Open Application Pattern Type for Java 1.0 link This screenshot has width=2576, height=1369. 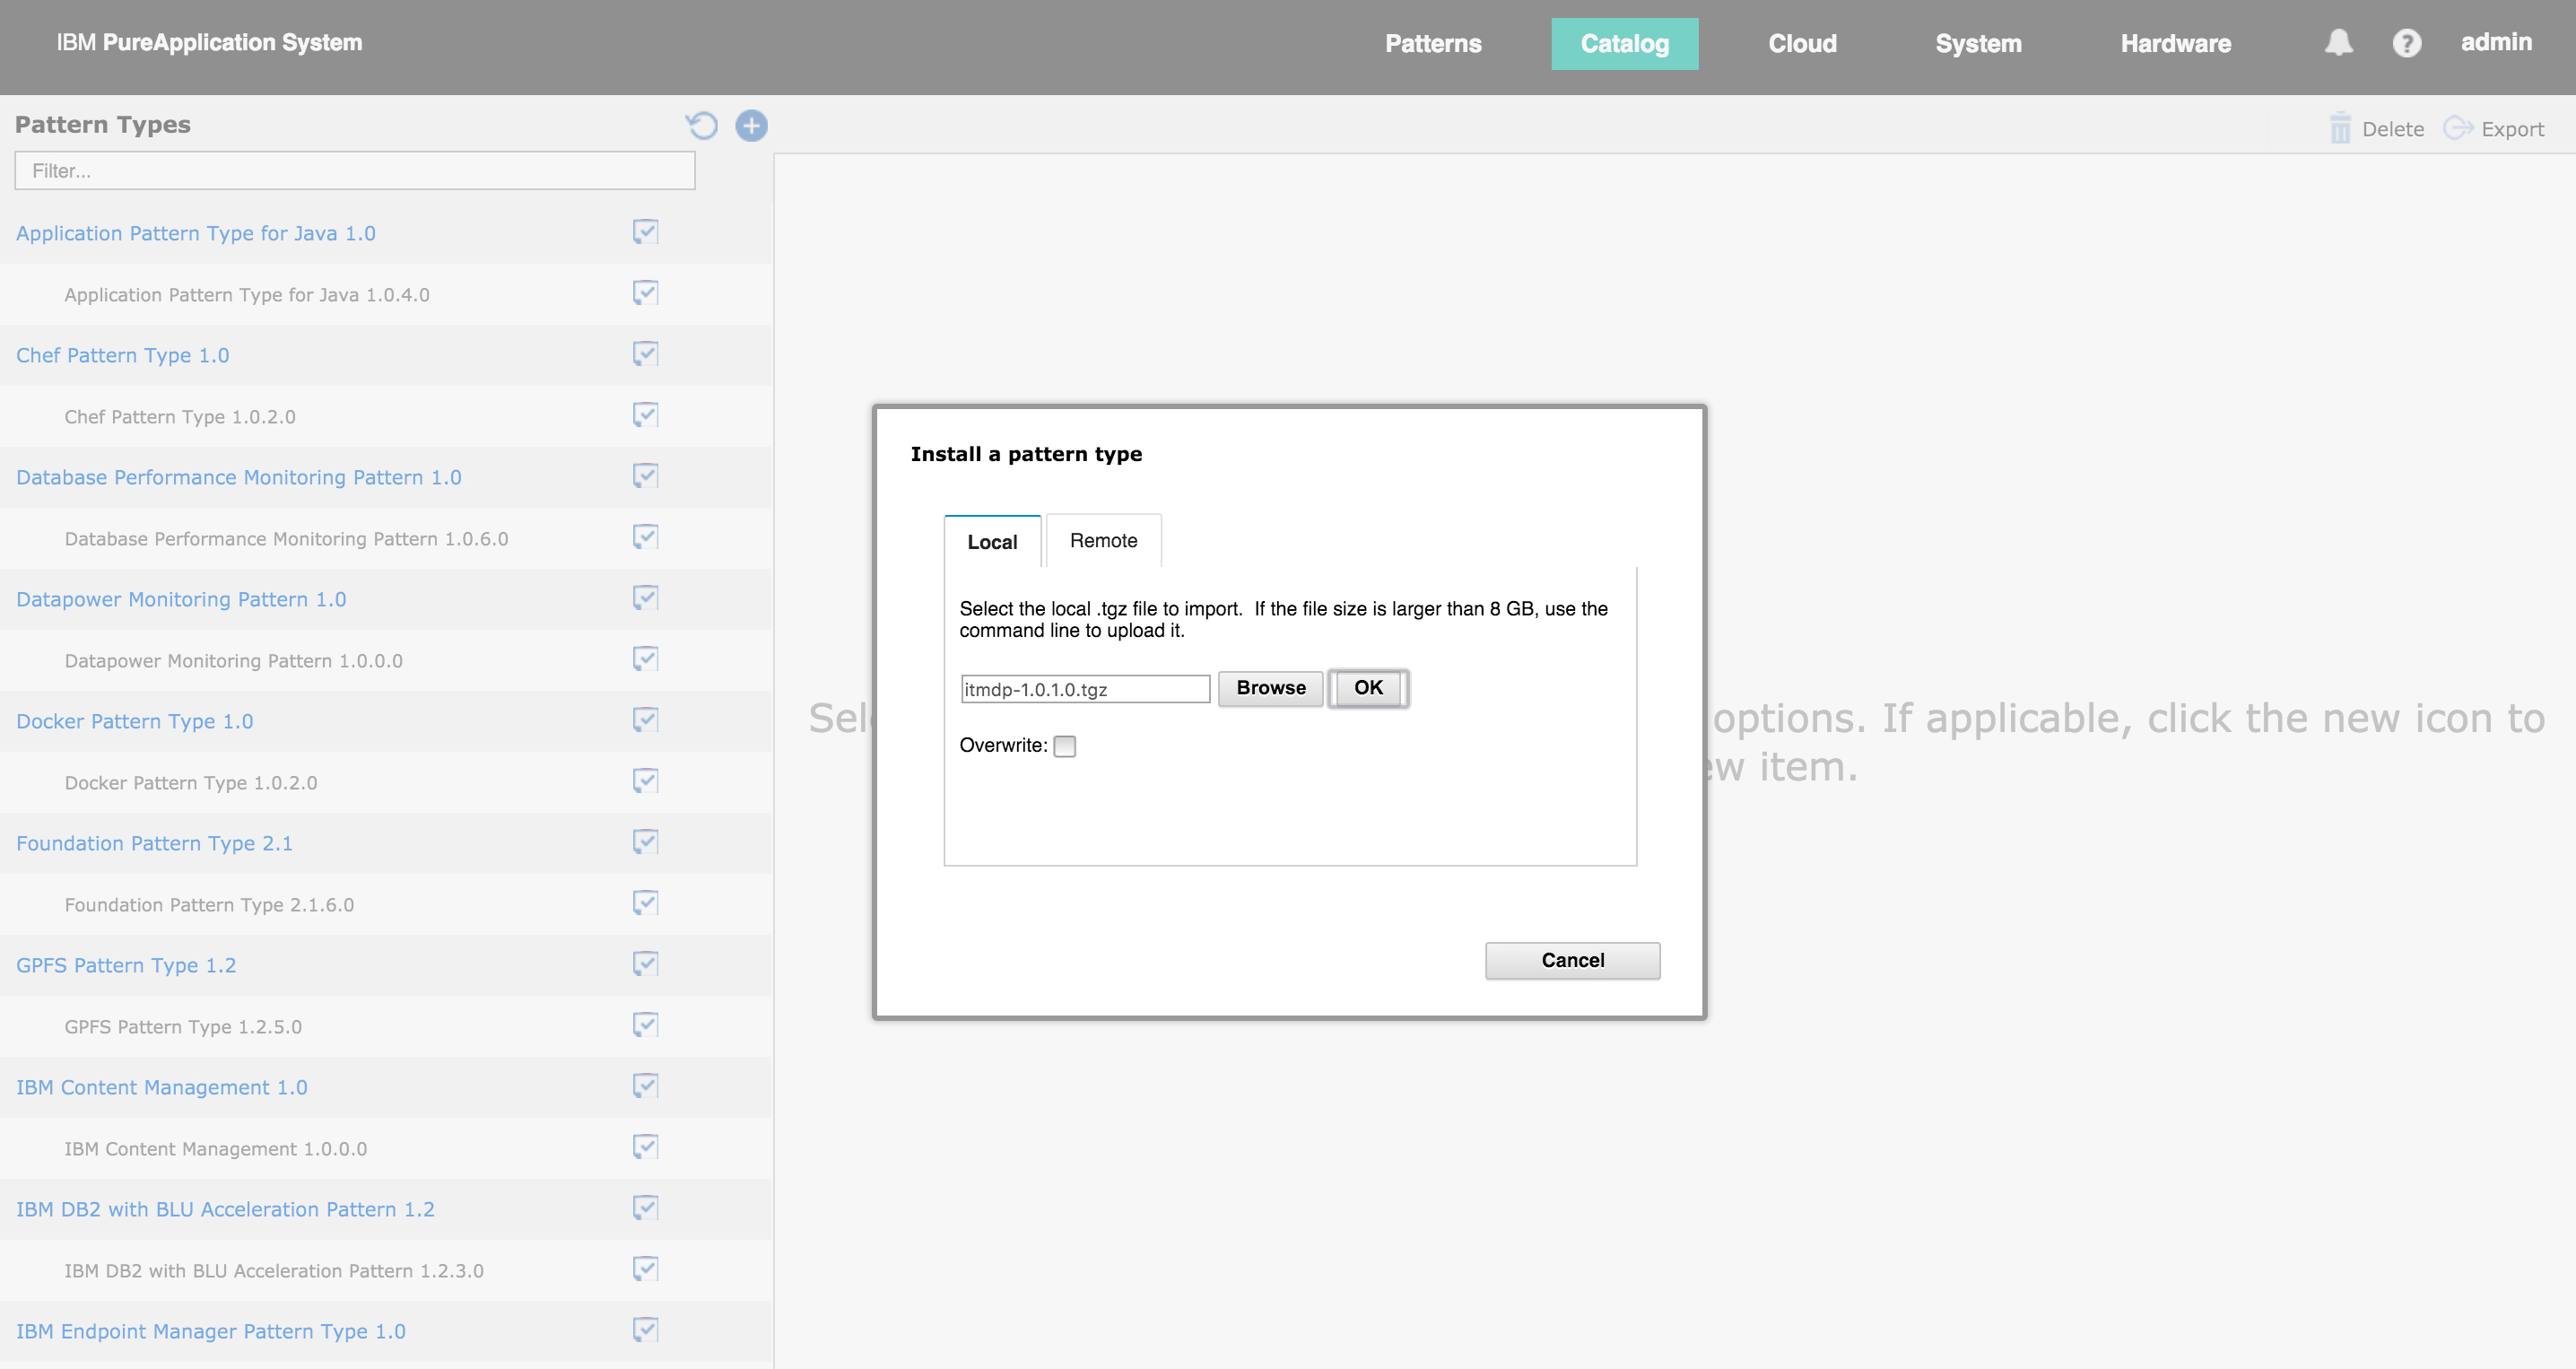(x=196, y=233)
